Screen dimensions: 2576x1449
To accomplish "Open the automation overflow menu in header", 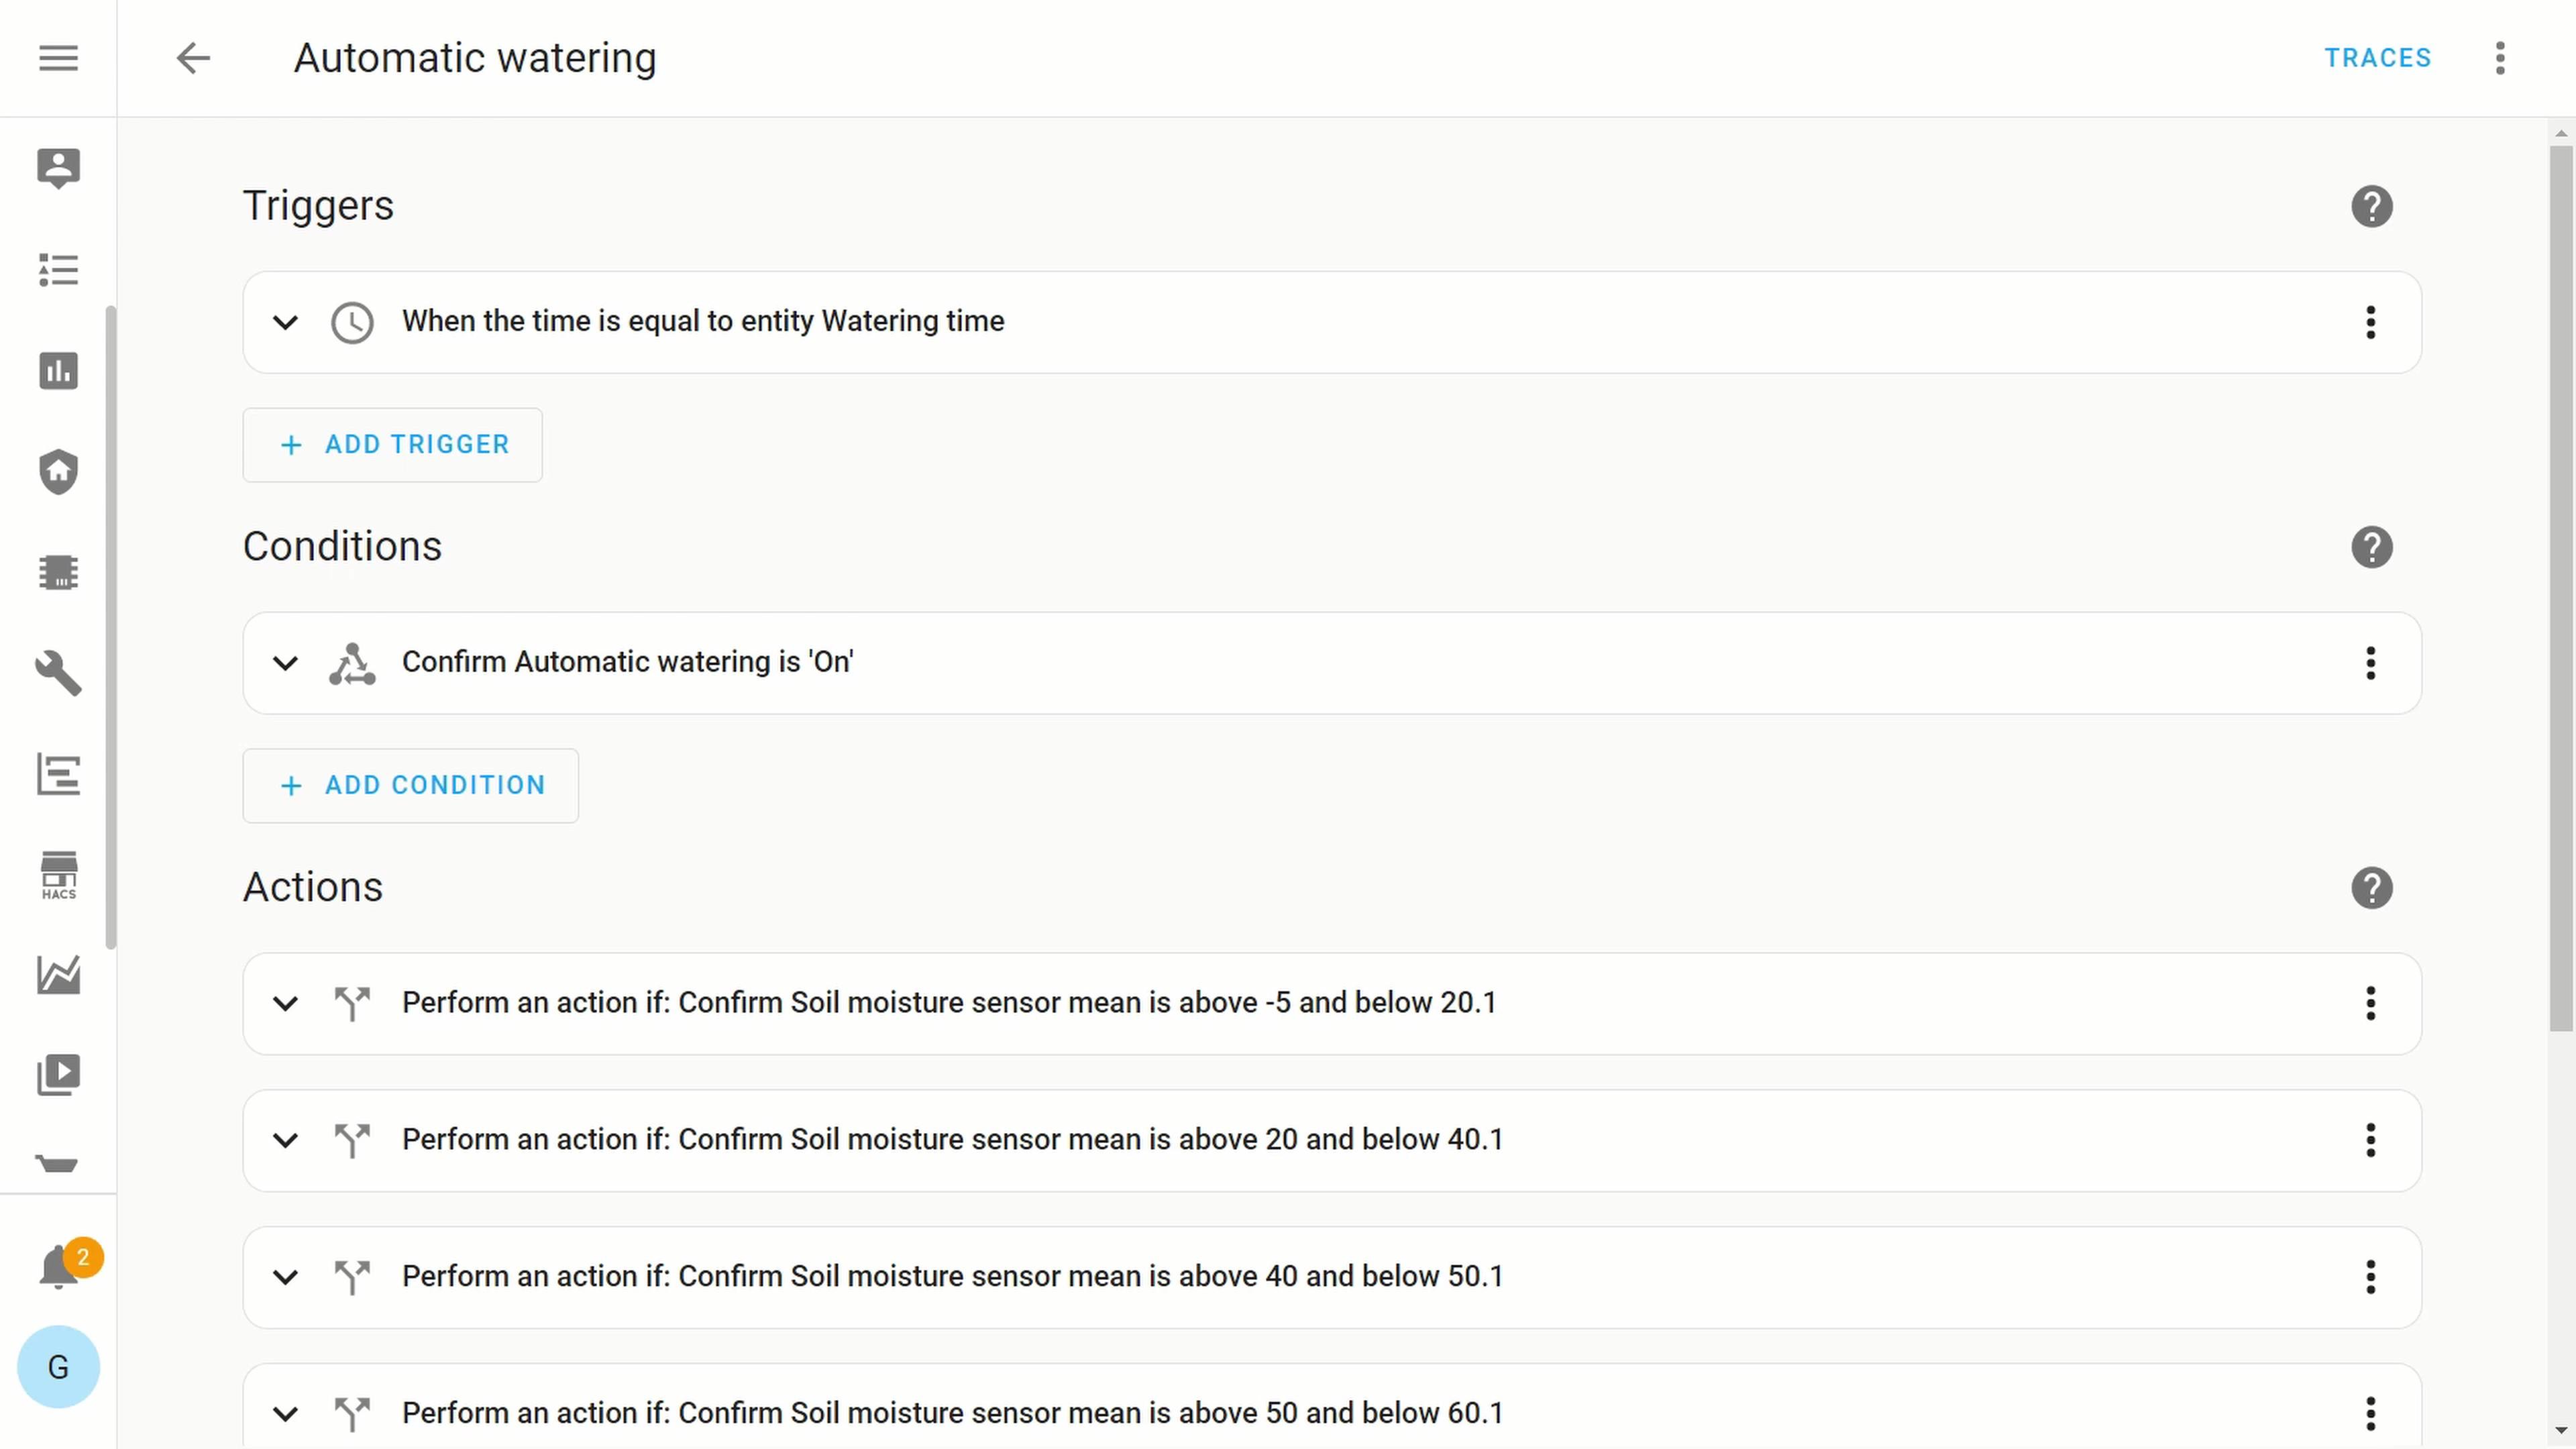I will (2499, 58).
